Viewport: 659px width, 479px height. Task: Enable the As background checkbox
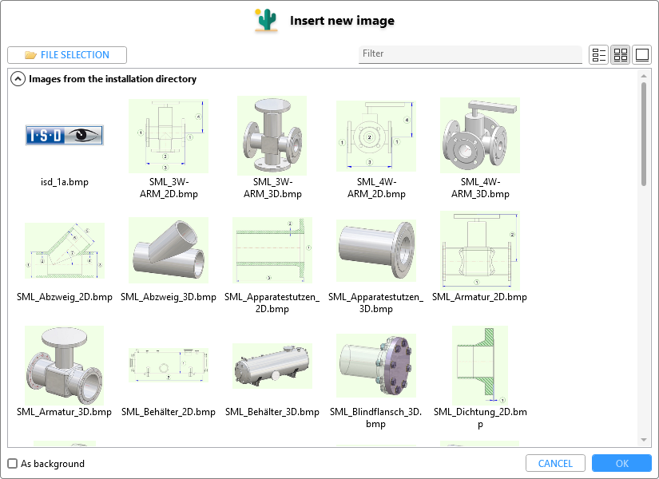(x=12, y=464)
